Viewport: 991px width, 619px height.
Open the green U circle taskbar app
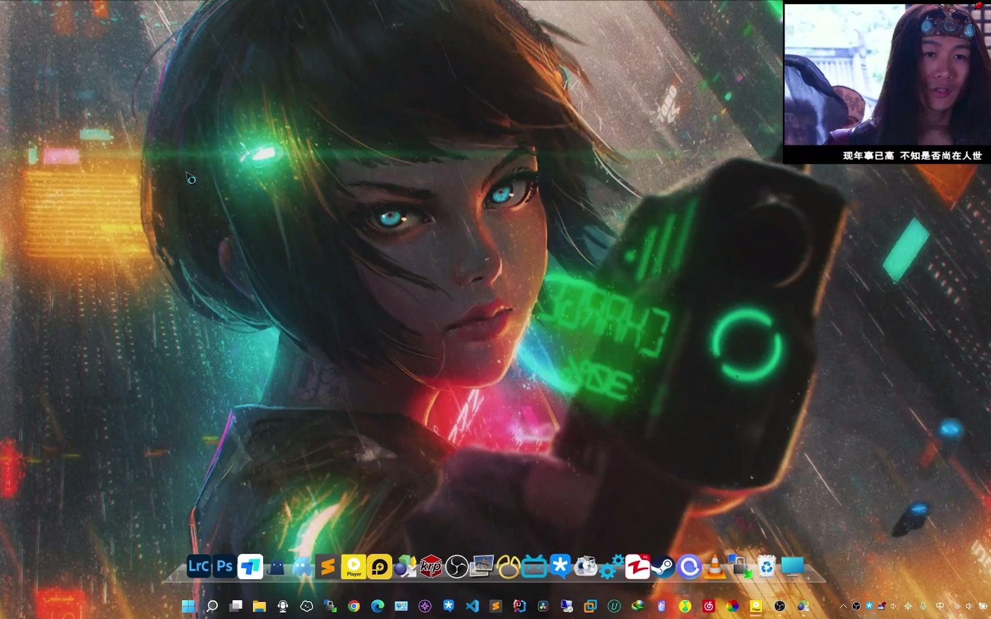pyautogui.click(x=614, y=606)
